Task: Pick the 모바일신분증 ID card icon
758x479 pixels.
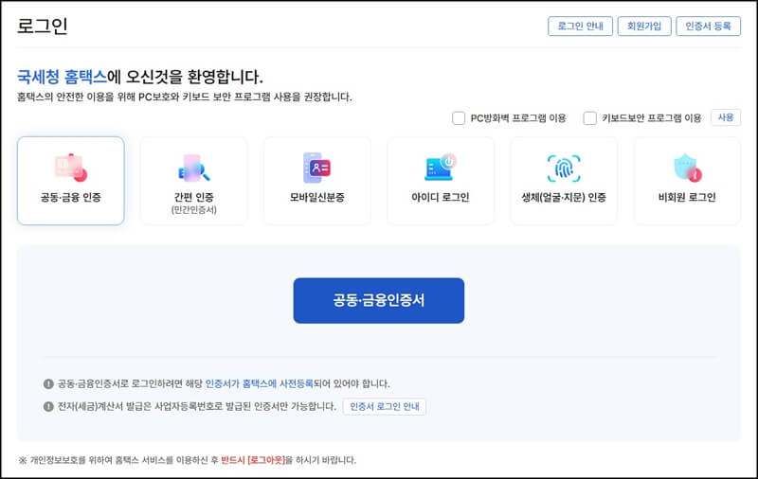Action: tap(316, 168)
